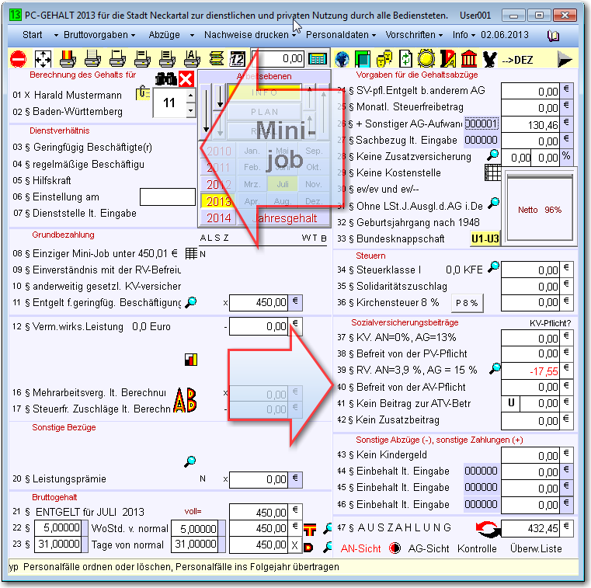Toggle the yellow U1-U3 button
Viewport: 591px width, 588px height.
[x=485, y=238]
